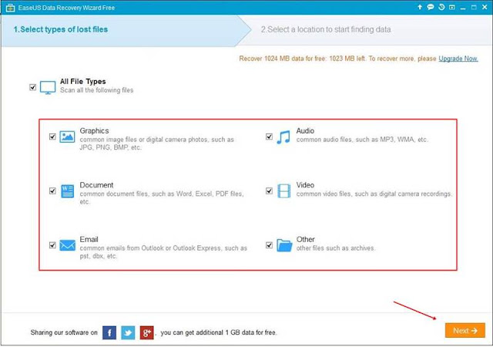Toggle the Document checkbox

(52, 190)
